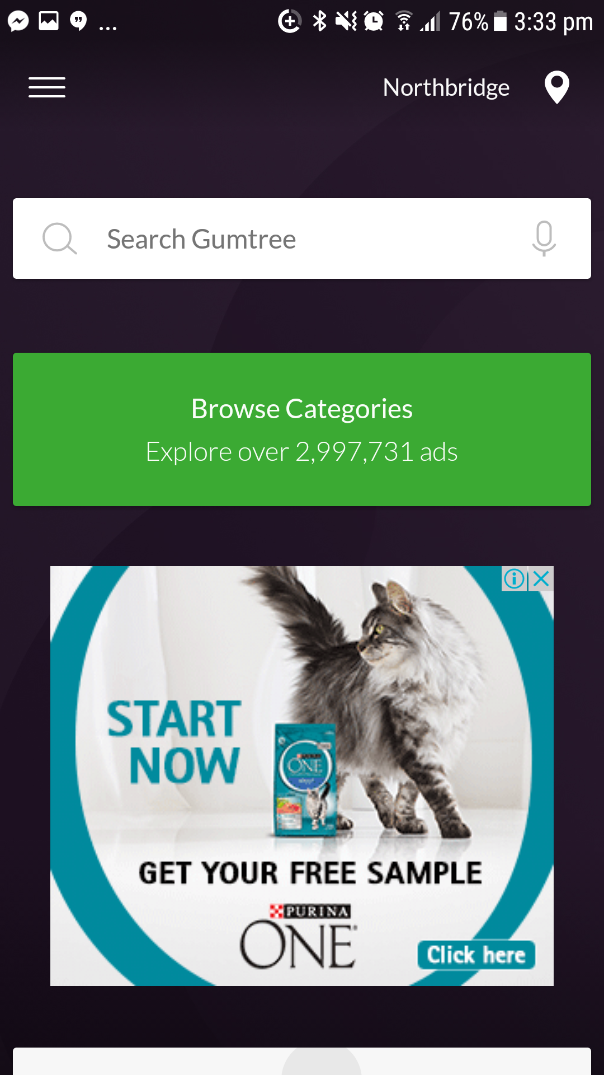Tap the gallery image notification icon
This screenshot has height=1075, width=604.
coord(49,21)
